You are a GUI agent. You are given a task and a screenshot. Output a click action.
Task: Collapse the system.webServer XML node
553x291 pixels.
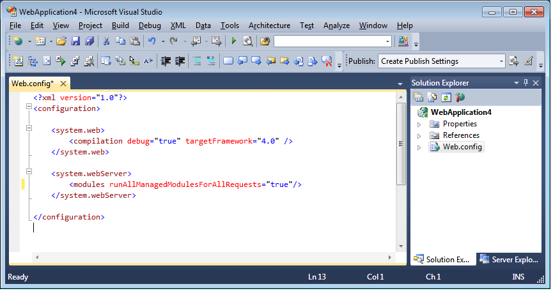point(29,172)
